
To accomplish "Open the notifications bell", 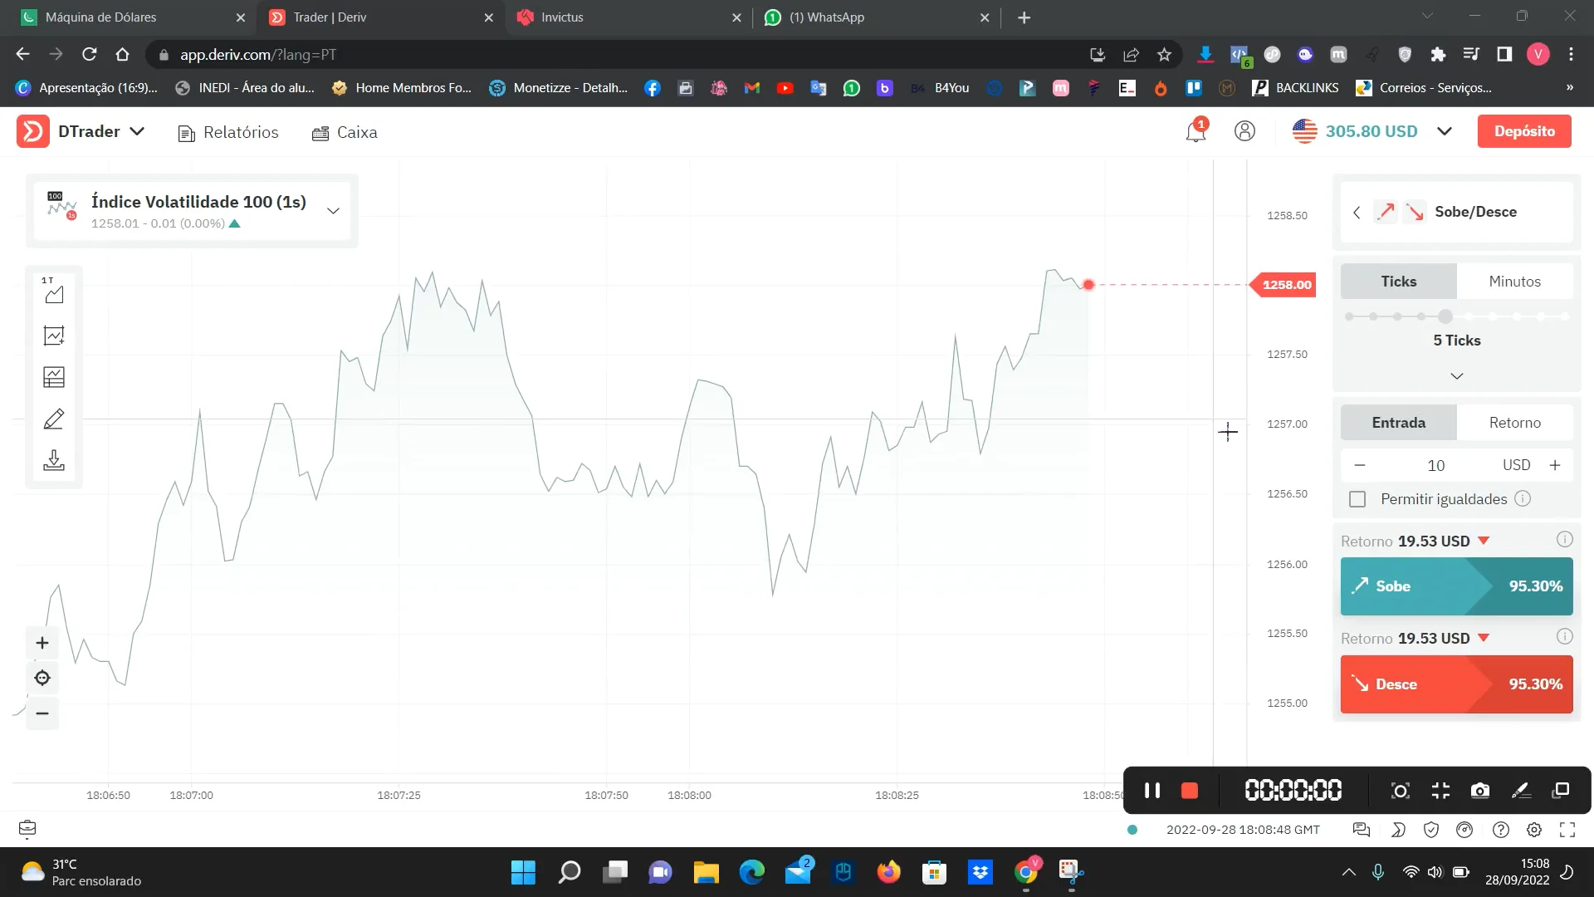I will coord(1195,131).
